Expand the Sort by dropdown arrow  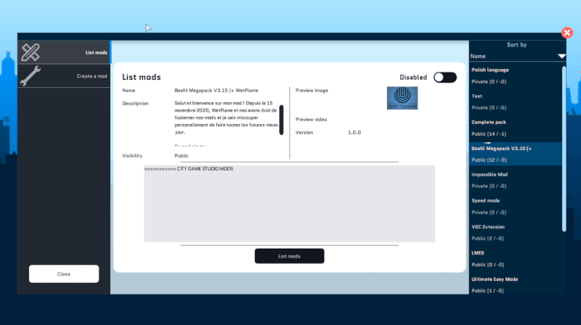tap(561, 56)
